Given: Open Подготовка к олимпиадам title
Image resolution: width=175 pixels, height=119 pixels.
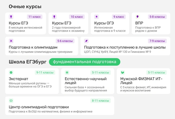Looking at the screenshot, I should [x=33, y=47].
